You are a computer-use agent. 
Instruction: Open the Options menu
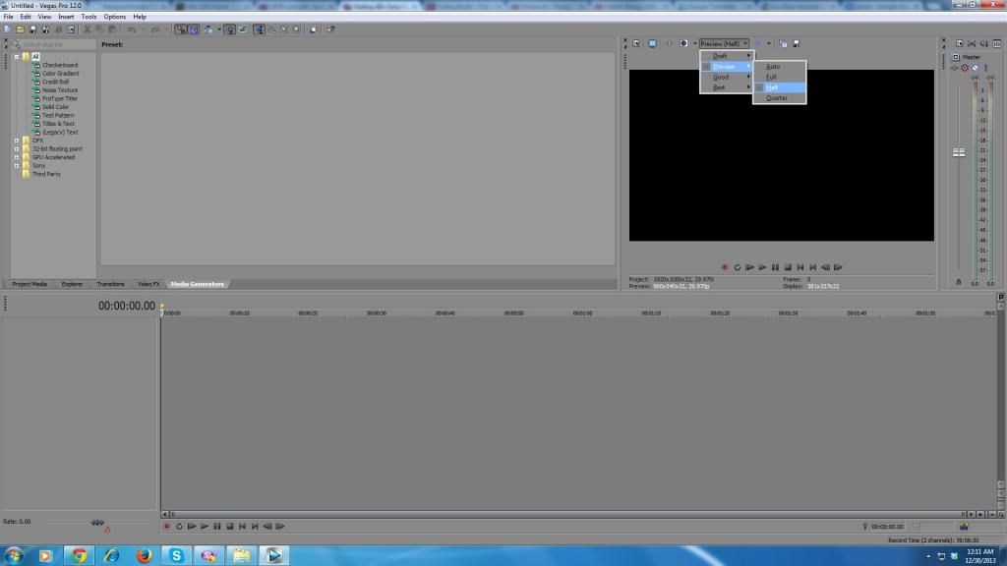tap(115, 17)
